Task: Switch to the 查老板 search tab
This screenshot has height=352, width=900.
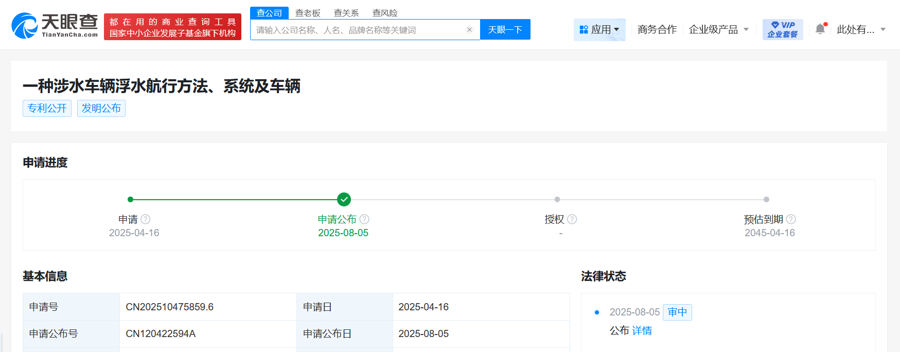Action: pyautogui.click(x=308, y=13)
